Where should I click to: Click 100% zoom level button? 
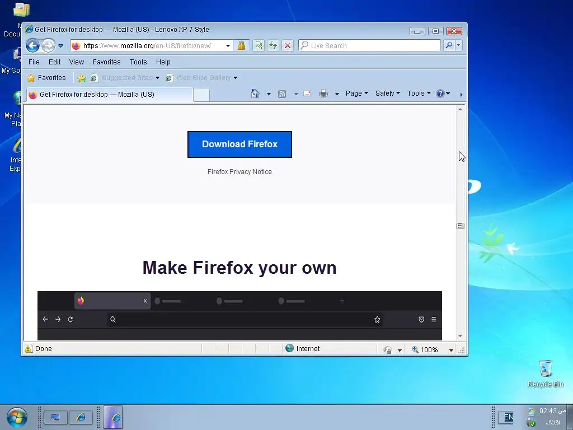click(425, 349)
